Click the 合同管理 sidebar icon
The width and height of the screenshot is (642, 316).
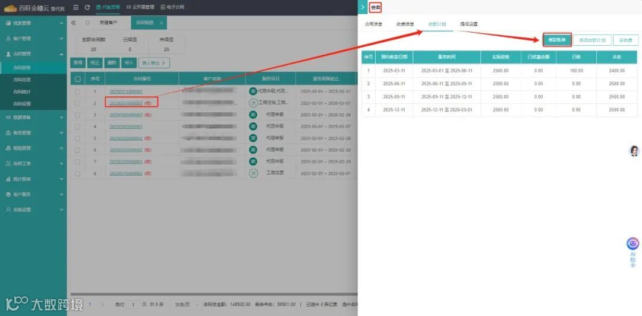(8, 53)
